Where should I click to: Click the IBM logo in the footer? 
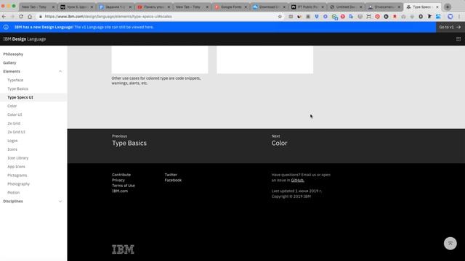(x=123, y=249)
